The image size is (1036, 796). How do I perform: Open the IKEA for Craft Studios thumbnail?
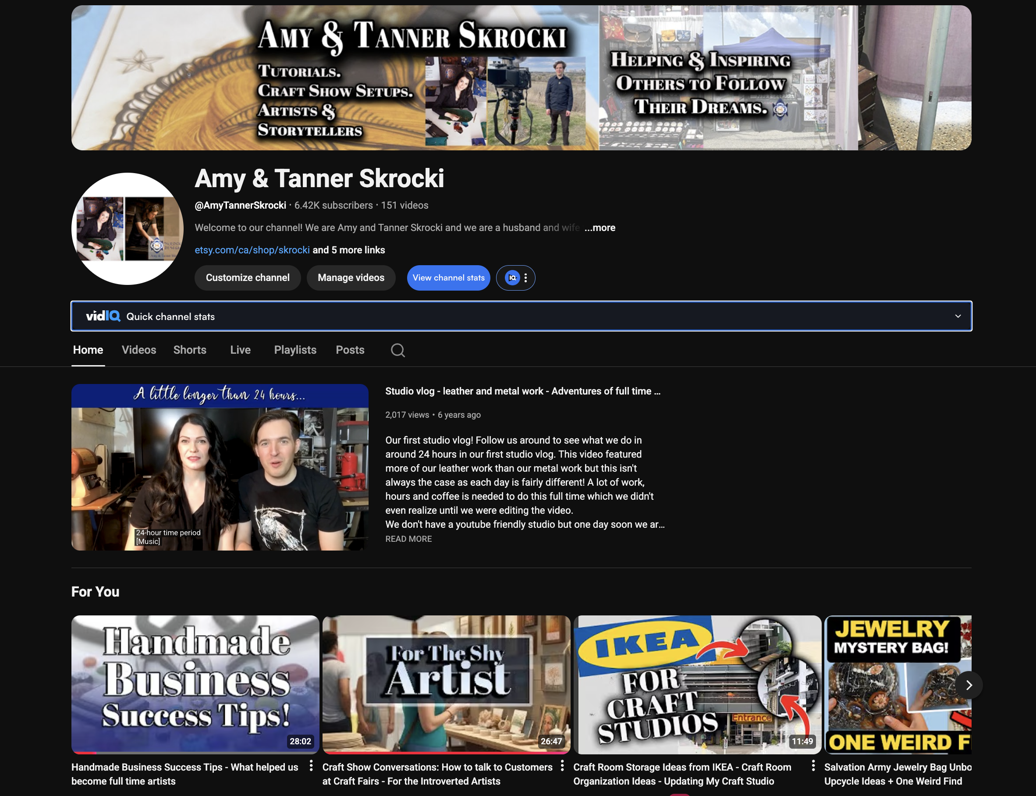click(x=697, y=684)
